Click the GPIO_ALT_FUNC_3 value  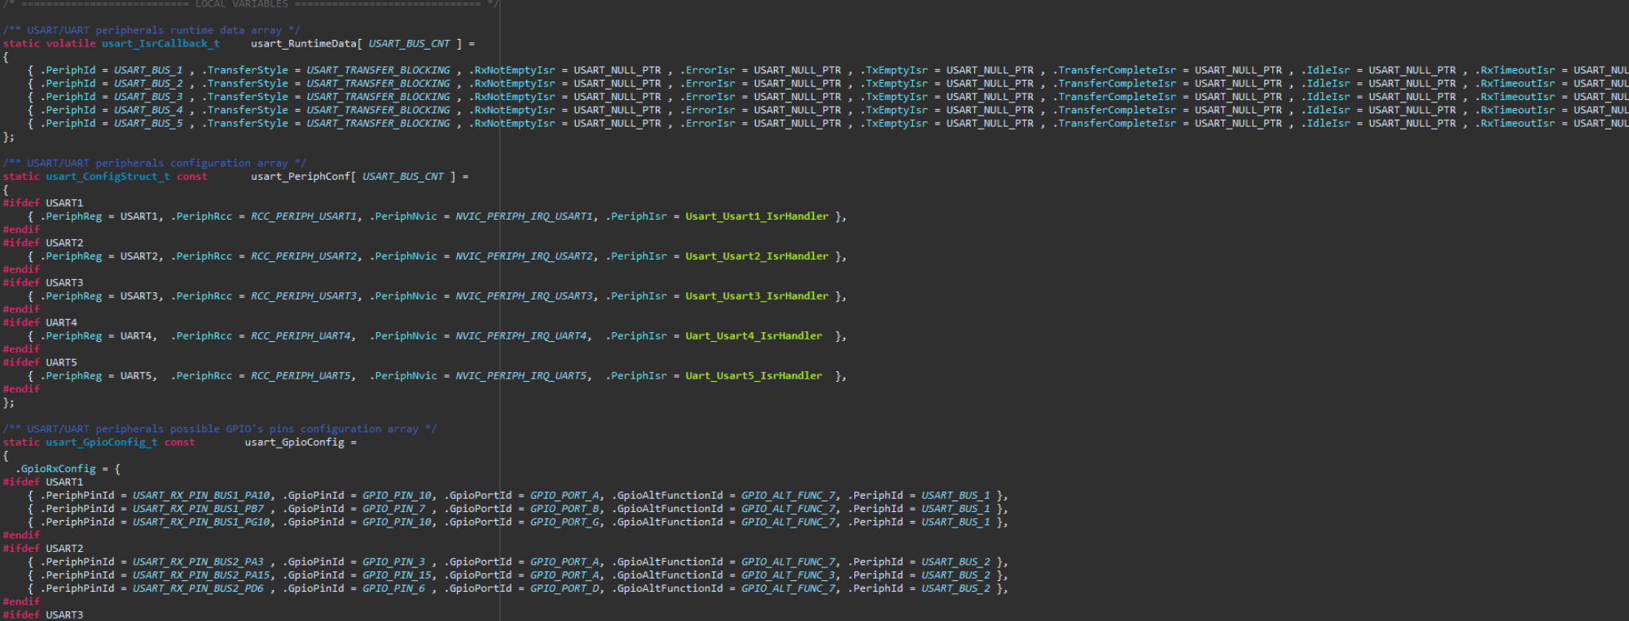pos(788,575)
